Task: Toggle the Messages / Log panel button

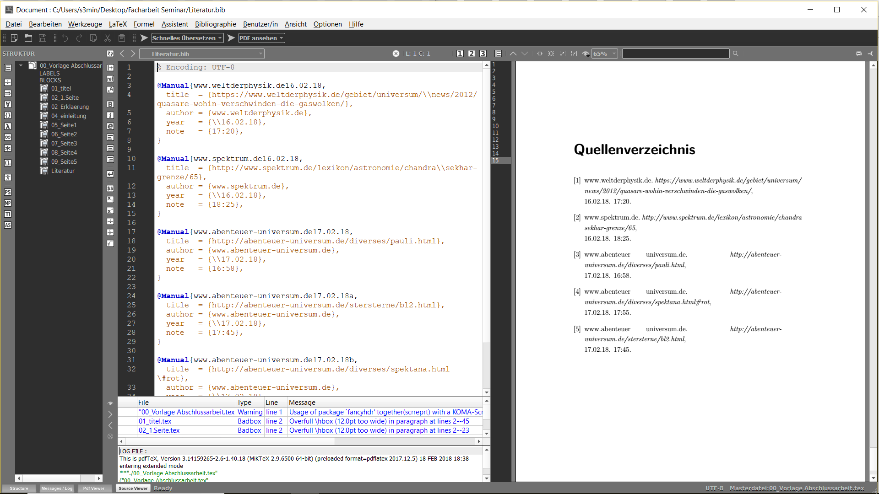Action: (57, 488)
